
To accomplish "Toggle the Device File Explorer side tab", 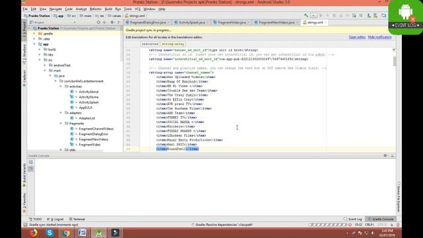I will (x=399, y=197).
